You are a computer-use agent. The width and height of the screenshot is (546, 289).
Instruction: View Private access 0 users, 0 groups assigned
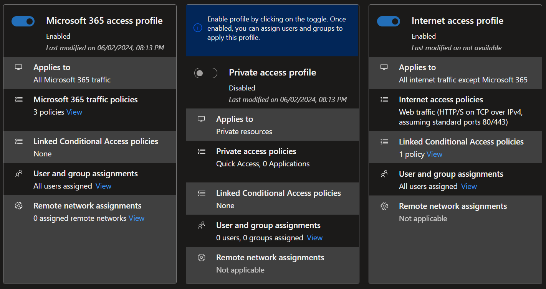(x=314, y=238)
